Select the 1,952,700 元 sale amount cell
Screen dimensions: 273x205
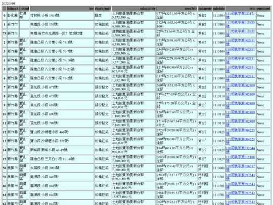(133, 78)
